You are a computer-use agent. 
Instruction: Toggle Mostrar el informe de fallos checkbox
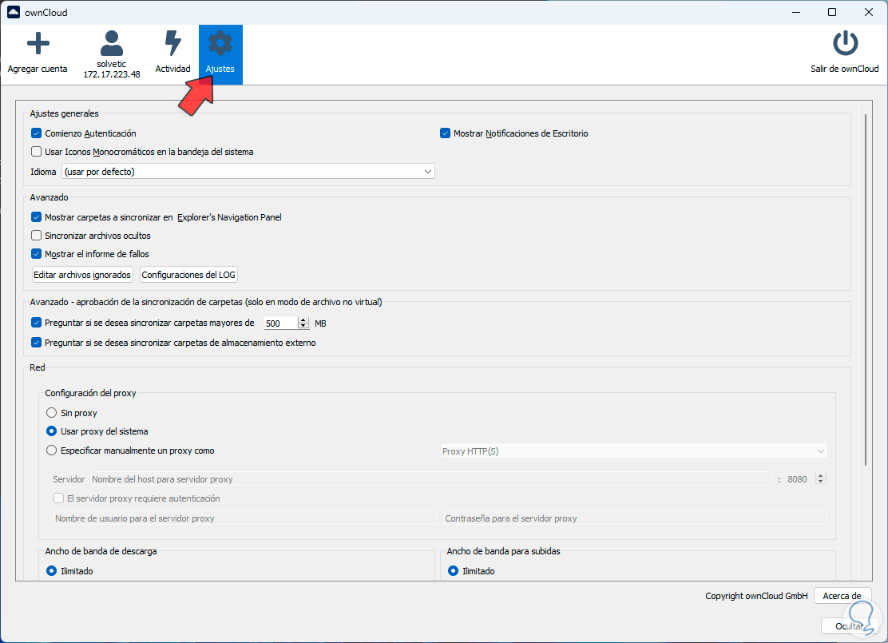coord(36,253)
